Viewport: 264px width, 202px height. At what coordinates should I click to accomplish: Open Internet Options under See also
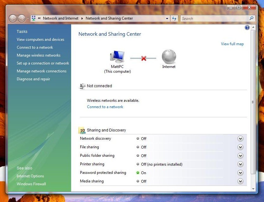click(30, 176)
